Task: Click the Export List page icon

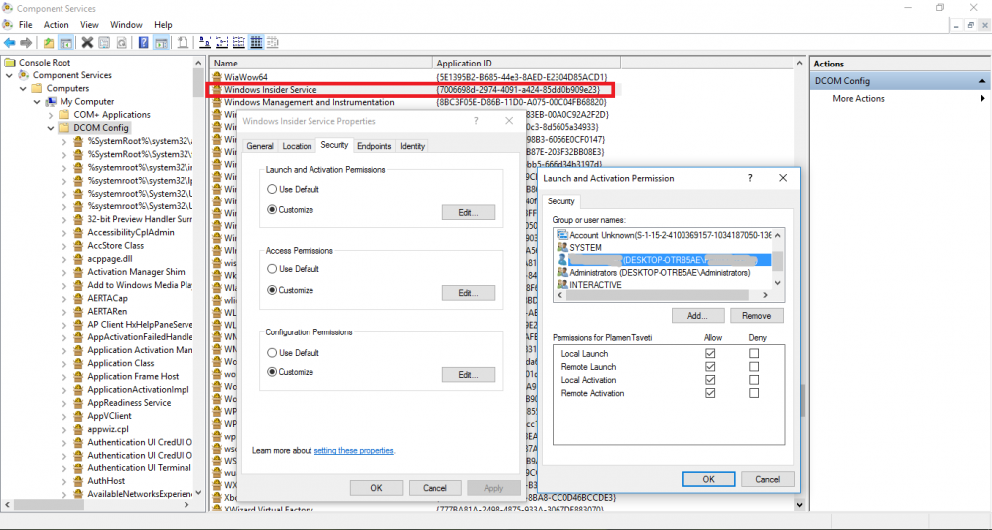Action: (x=183, y=43)
